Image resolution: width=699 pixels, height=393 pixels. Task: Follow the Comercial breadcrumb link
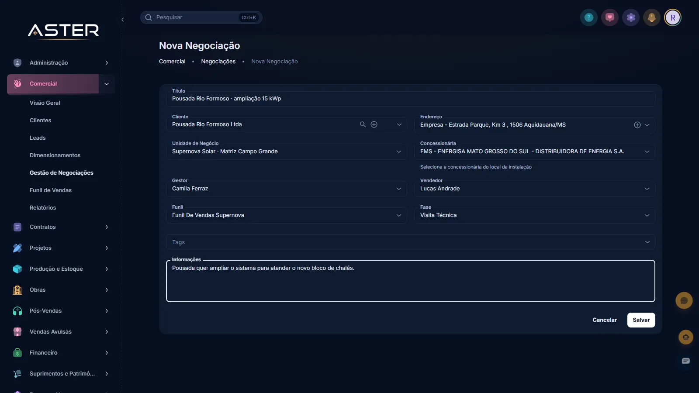[172, 62]
